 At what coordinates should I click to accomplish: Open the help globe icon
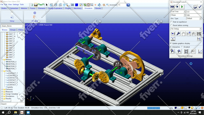128,5
